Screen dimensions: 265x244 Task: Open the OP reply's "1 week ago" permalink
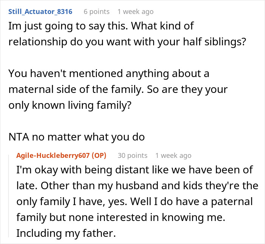point(173,156)
